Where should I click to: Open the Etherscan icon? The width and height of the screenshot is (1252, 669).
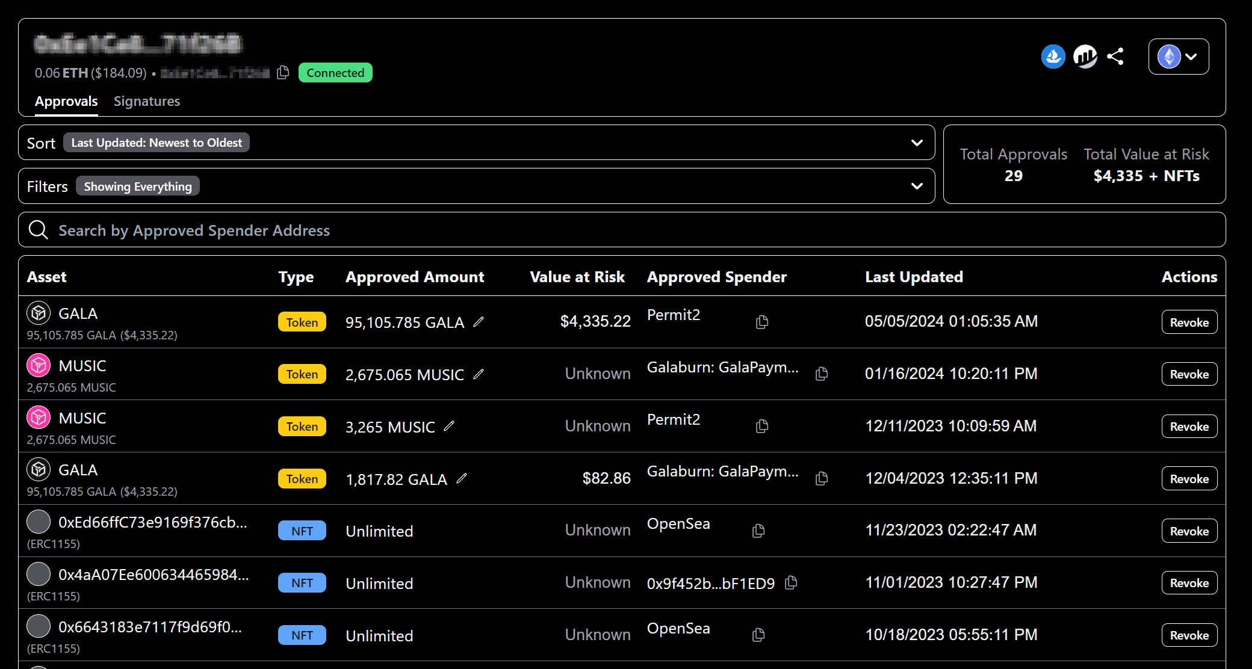coord(1086,57)
